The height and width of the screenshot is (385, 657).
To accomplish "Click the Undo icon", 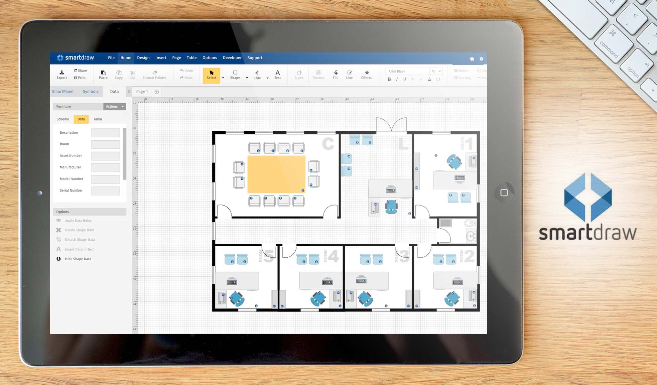I will pyautogui.click(x=186, y=70).
